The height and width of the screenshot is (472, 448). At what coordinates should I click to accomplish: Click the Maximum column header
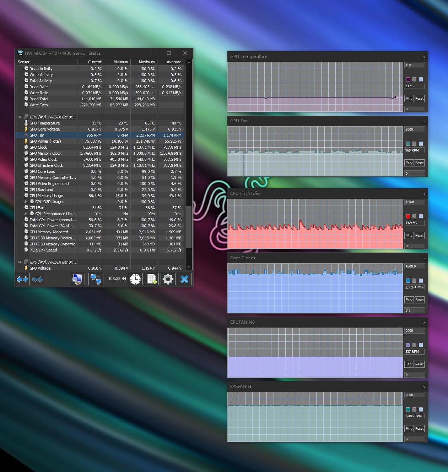tap(144, 62)
